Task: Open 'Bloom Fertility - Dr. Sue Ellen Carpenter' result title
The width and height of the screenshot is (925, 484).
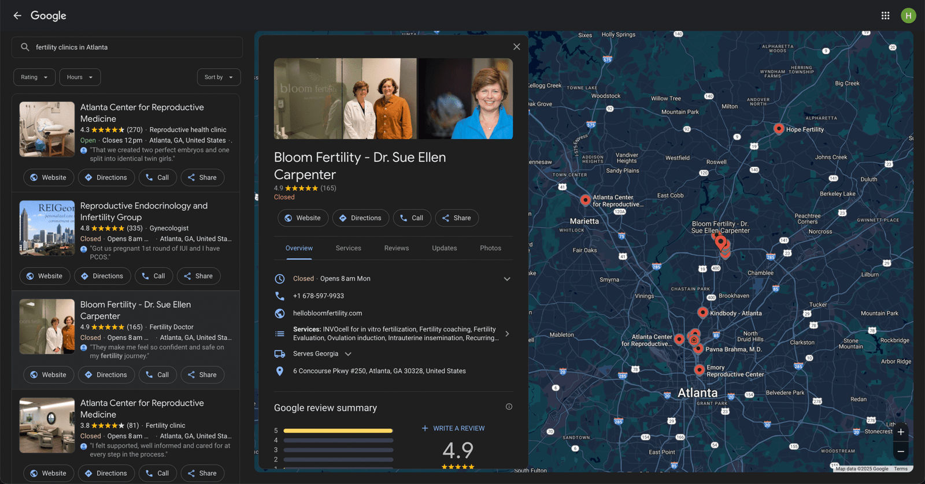Action: tap(135, 310)
